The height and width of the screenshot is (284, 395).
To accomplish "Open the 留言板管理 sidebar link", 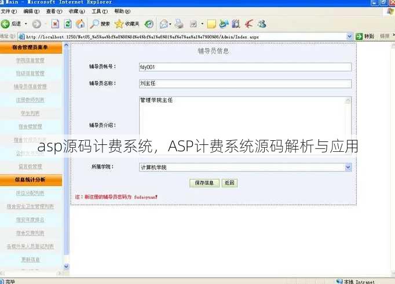I will click(30, 166).
